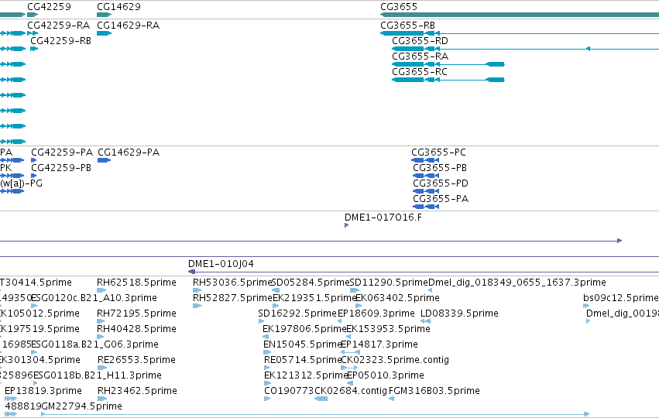Select the CO190773 EST label
This screenshot has height=418, width=659.
coord(289,391)
